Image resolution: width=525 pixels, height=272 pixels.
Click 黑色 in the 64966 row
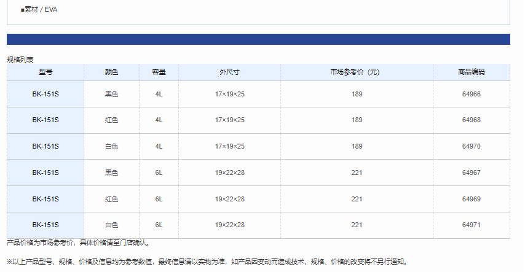point(111,94)
